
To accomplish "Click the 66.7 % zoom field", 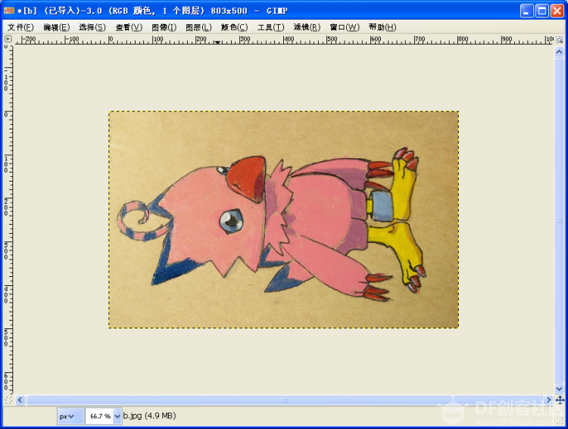I will point(100,416).
